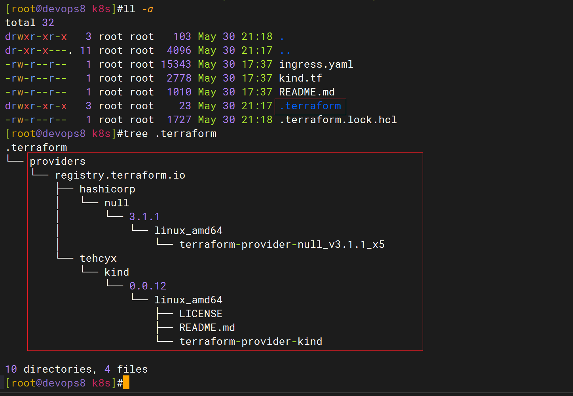573x396 pixels.
Task: Click the file size 1727
Action: (x=179, y=120)
